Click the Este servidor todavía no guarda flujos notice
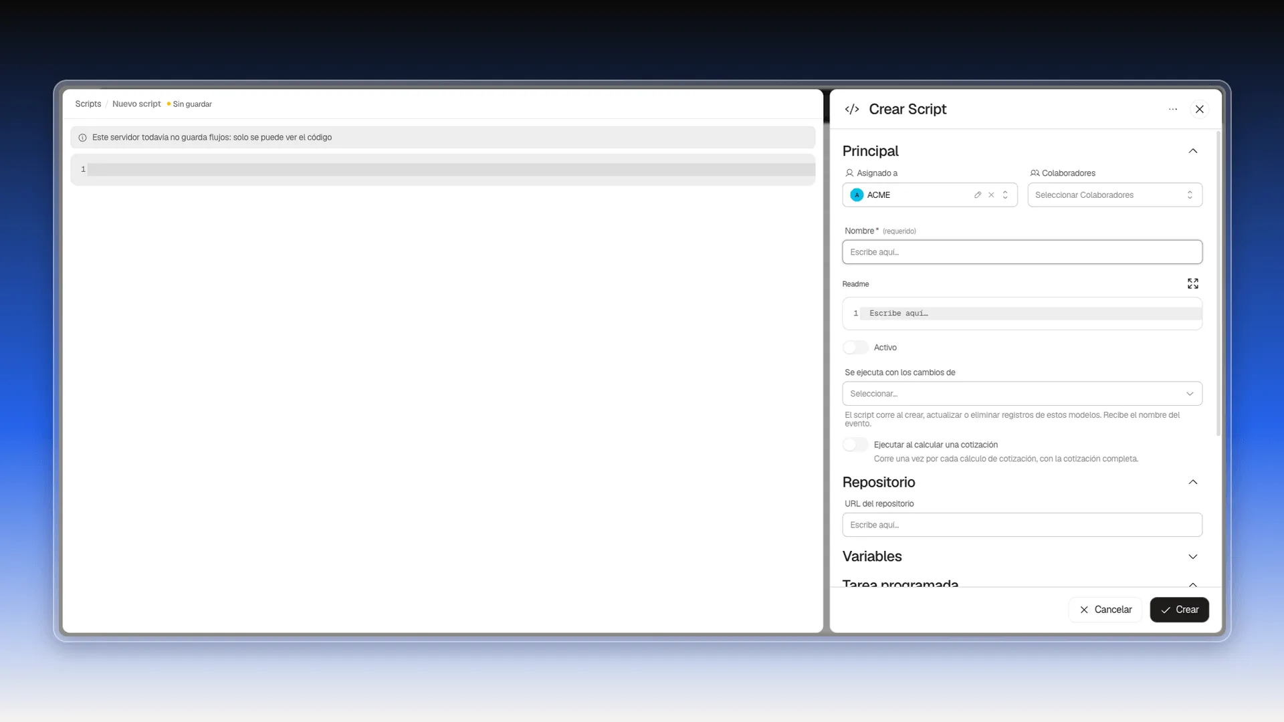The height and width of the screenshot is (722, 1284). (x=443, y=137)
